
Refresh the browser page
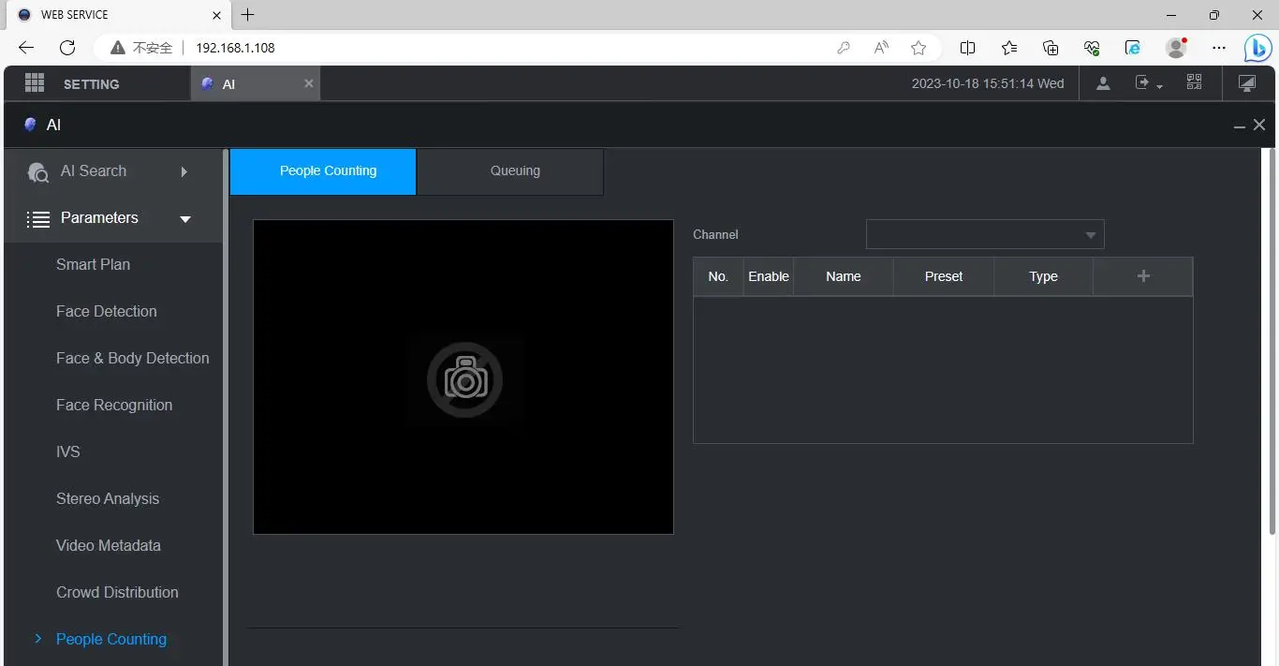pos(66,48)
